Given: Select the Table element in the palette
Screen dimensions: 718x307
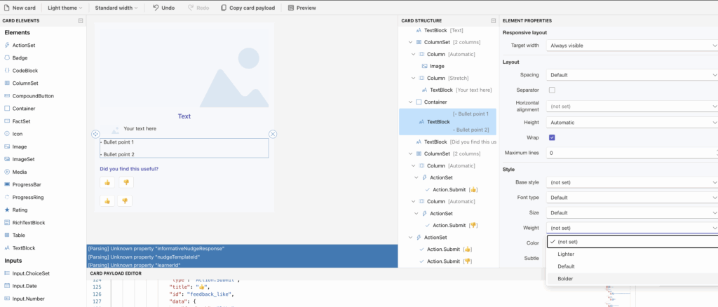Looking at the screenshot, I should click(x=14, y=236).
